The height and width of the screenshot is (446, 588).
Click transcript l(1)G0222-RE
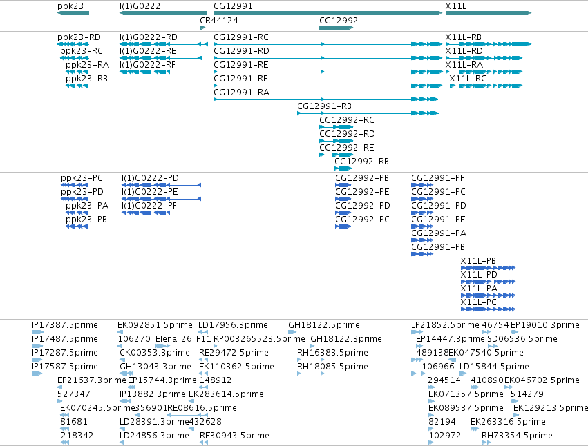pyautogui.click(x=161, y=58)
